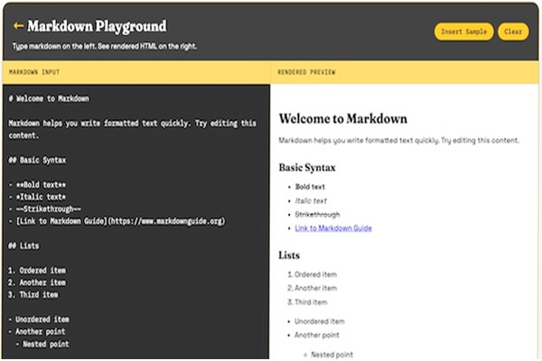The image size is (542, 361).
Task: Click 'Another item' in the preview list
Action: coord(315,288)
